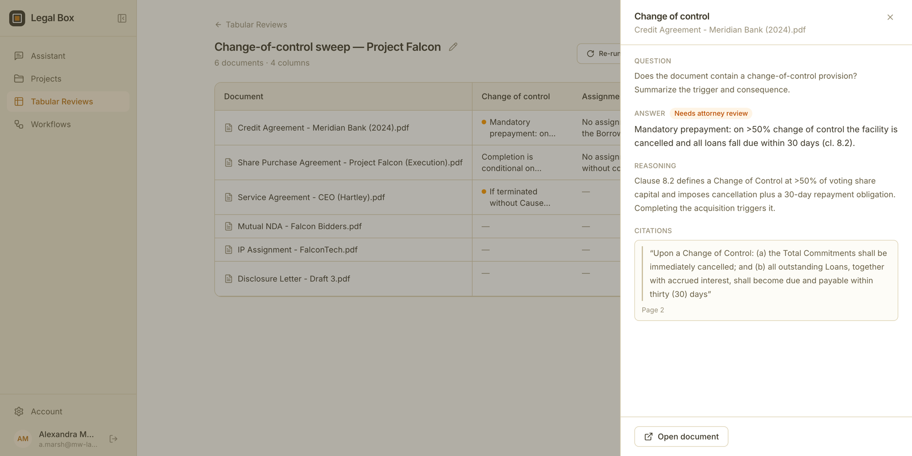
Task: Click the Re-run button
Action: pos(599,53)
